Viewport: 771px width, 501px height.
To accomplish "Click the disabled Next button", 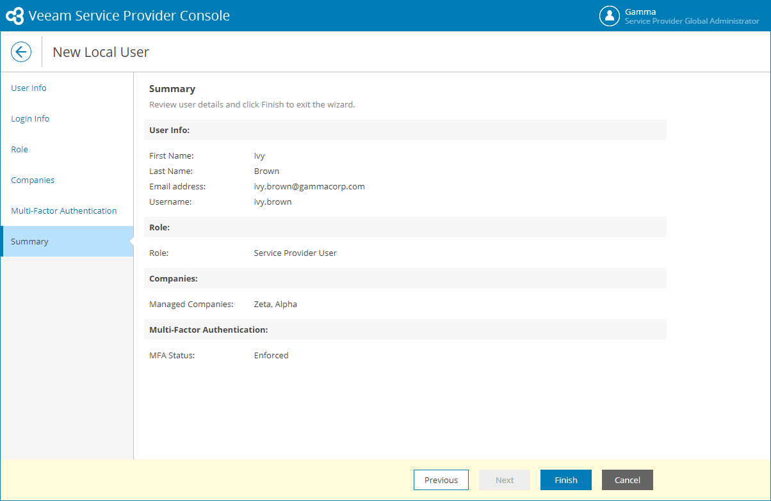I will 505,480.
